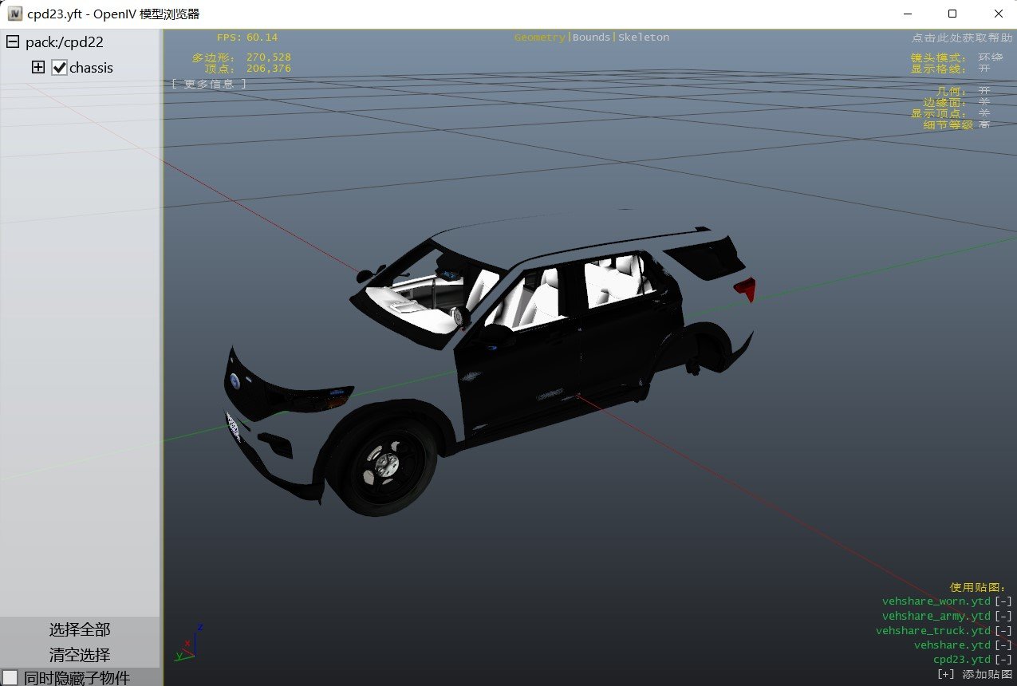Click the vehshare_army.ytd texture name
This screenshot has height=686, width=1017.
click(936, 616)
